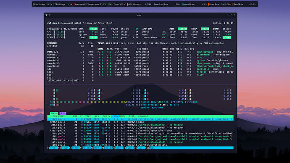Click the CPU Usage panel widget
The image size is (290, 163).
(x=63, y=4)
